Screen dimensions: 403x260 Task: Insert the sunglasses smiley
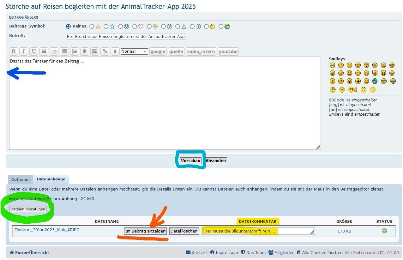pyautogui.click(x=392, y=65)
